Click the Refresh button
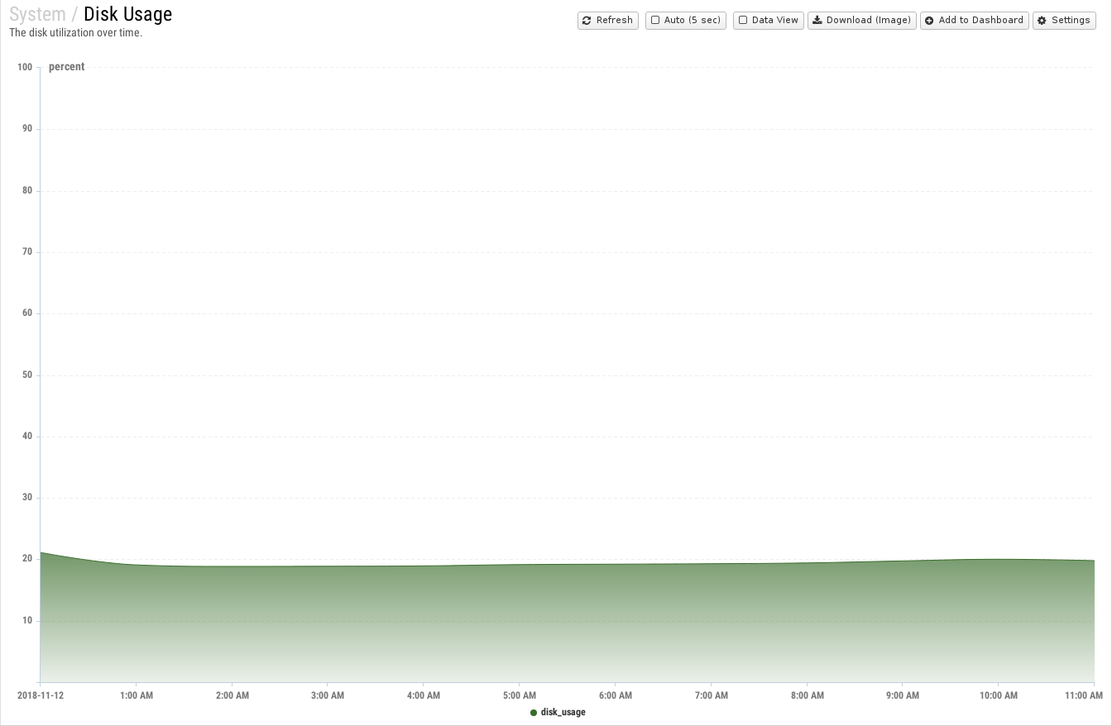The height and width of the screenshot is (726, 1112). (x=608, y=20)
